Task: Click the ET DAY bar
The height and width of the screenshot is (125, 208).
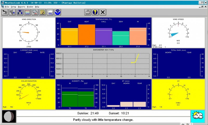Action: [x=113, y=106]
